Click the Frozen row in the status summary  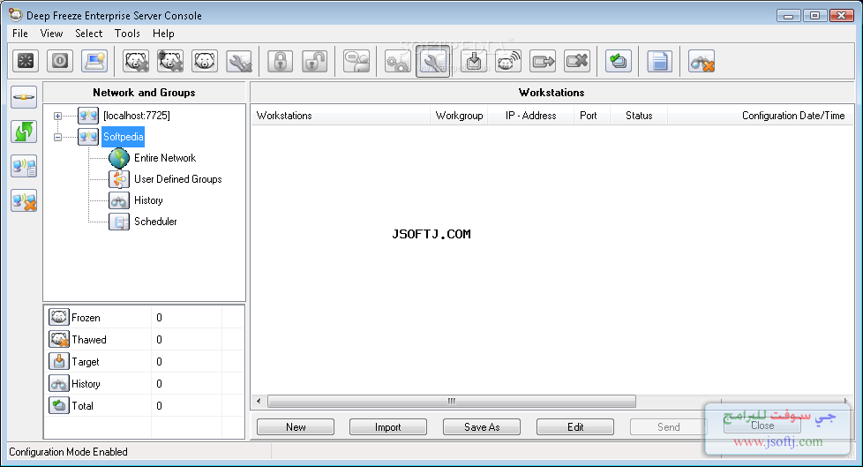click(144, 317)
